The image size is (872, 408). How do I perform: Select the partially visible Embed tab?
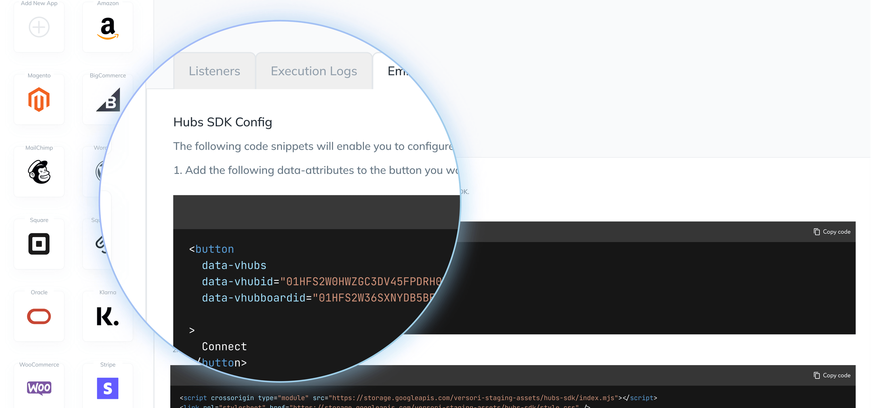[399, 71]
